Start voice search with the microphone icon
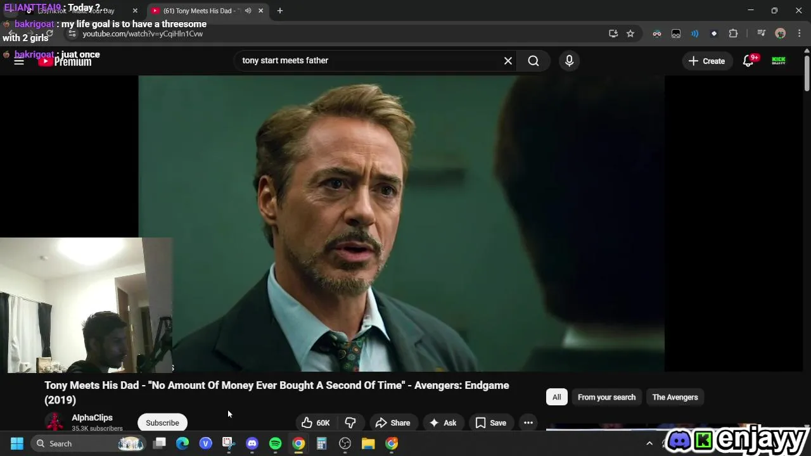811x456 pixels. (569, 61)
